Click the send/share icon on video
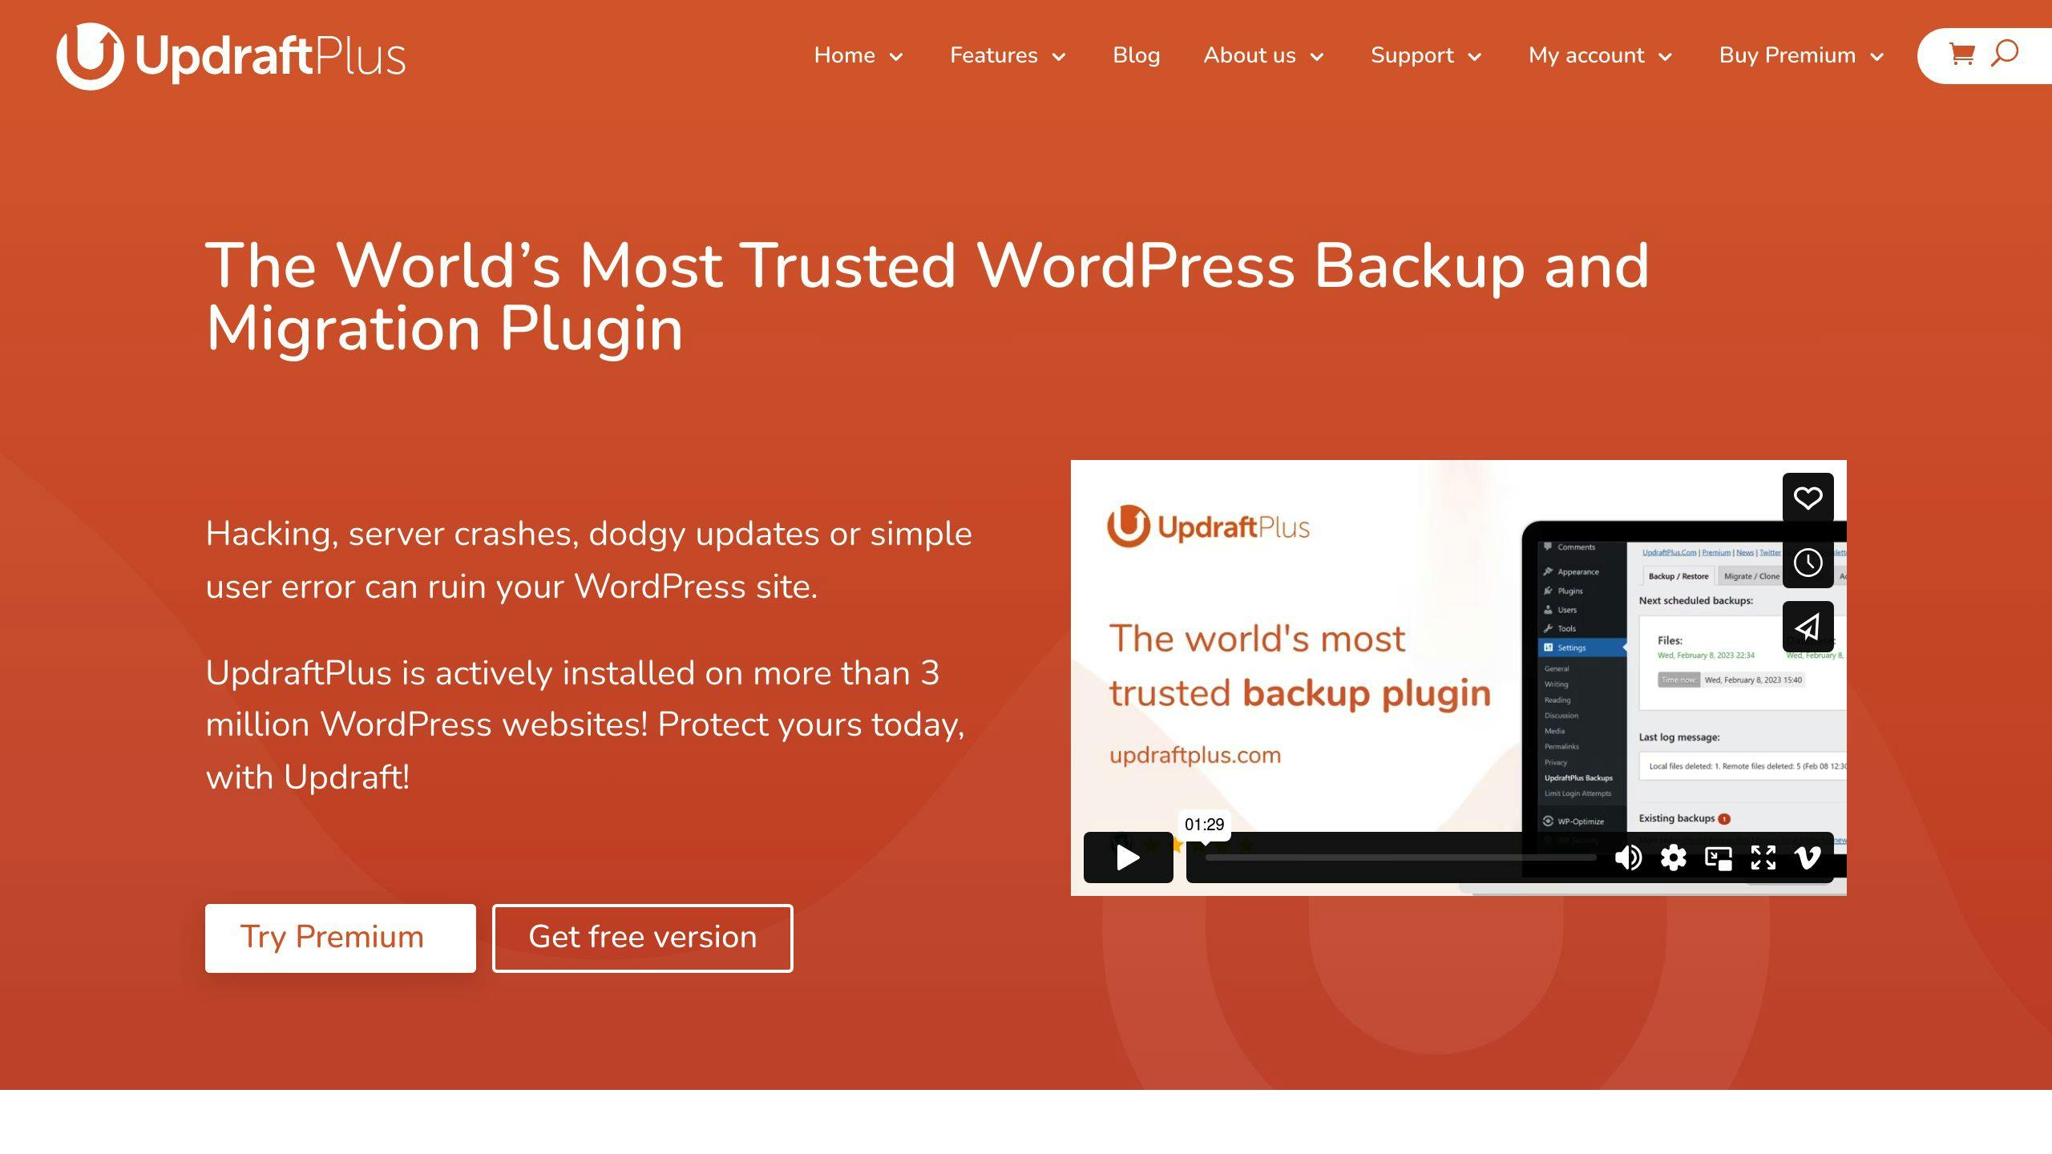 click(1808, 626)
